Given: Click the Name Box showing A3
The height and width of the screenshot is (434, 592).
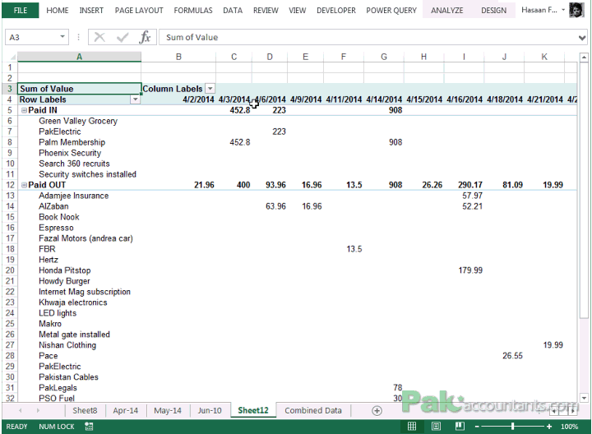Looking at the screenshot, I should pyautogui.click(x=33, y=37).
